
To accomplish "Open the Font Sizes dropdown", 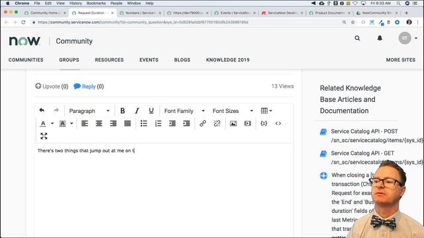I will pos(233,111).
